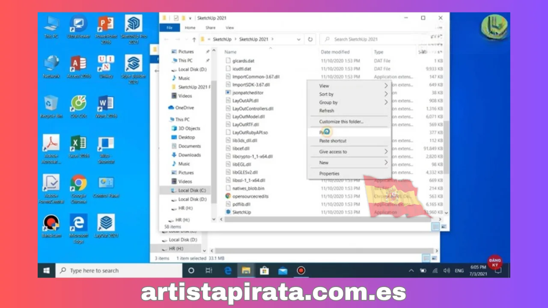Open Task View in the taskbar
The height and width of the screenshot is (308, 548).
coord(208,270)
